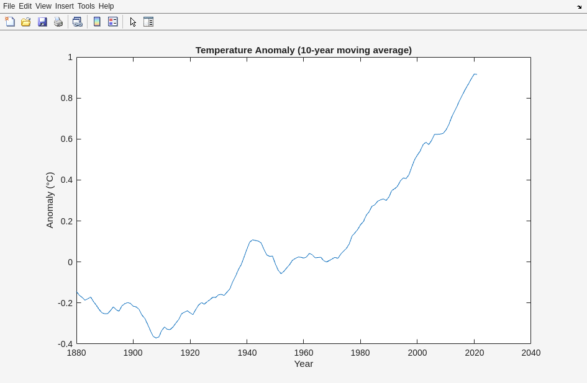The height and width of the screenshot is (383, 587).
Task: Open the Property Inspector icon
Action: [148, 22]
